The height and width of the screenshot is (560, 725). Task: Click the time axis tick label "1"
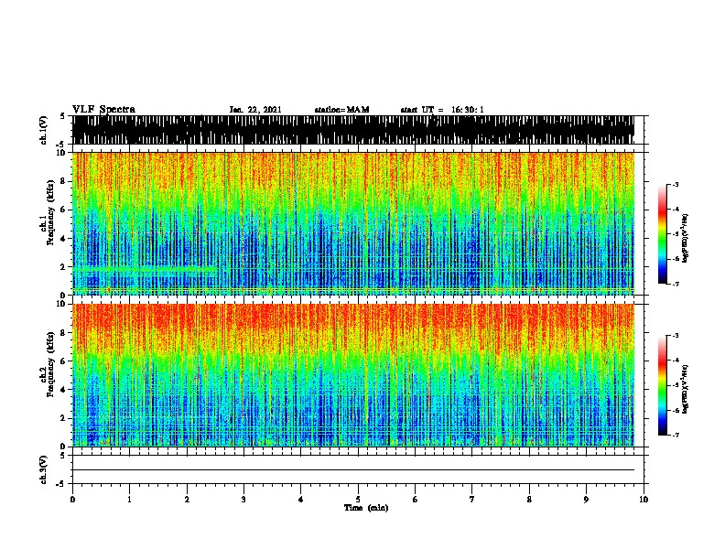pos(129,500)
